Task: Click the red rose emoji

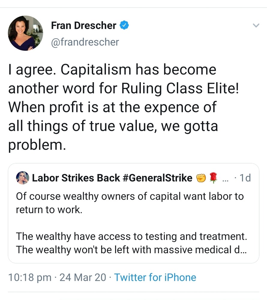Action: [x=212, y=178]
